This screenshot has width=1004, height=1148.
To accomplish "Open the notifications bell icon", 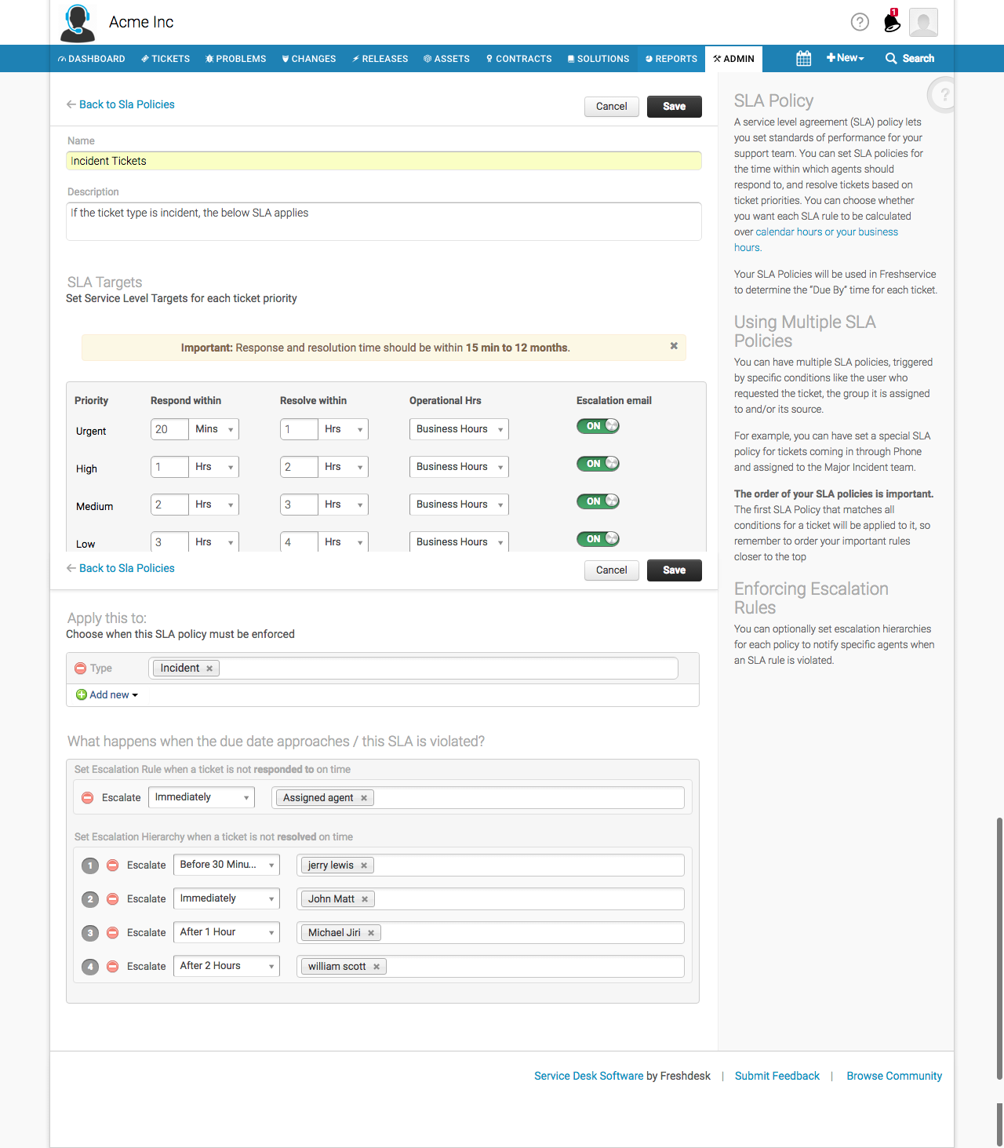I will tap(891, 23).
